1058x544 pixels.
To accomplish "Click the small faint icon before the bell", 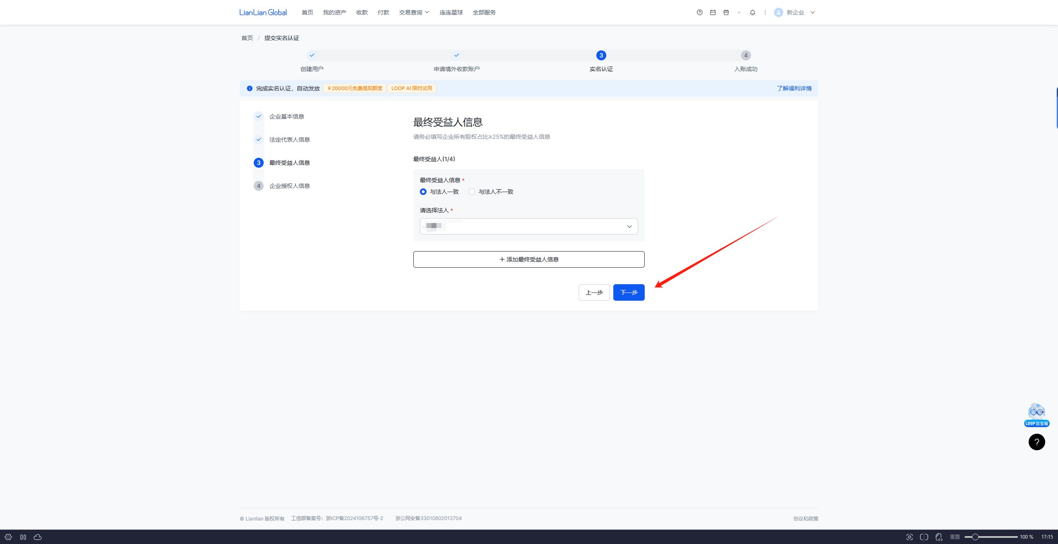I will click(x=739, y=12).
